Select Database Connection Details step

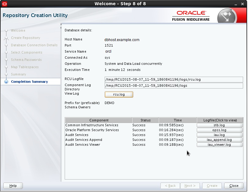click(x=34, y=45)
